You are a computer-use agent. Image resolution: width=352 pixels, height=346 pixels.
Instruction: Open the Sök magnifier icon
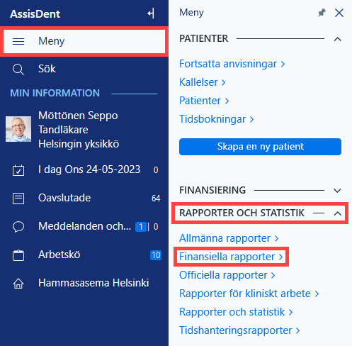coord(18,69)
